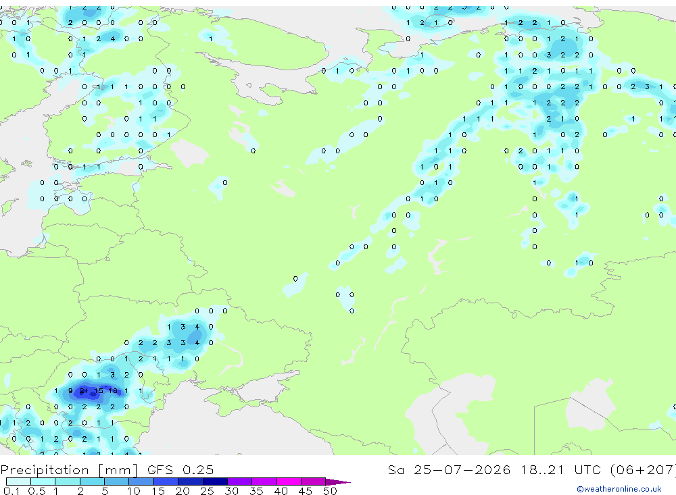Select legend swatch between 30 and 35
Screen dimensions: 676x495
point(240,481)
